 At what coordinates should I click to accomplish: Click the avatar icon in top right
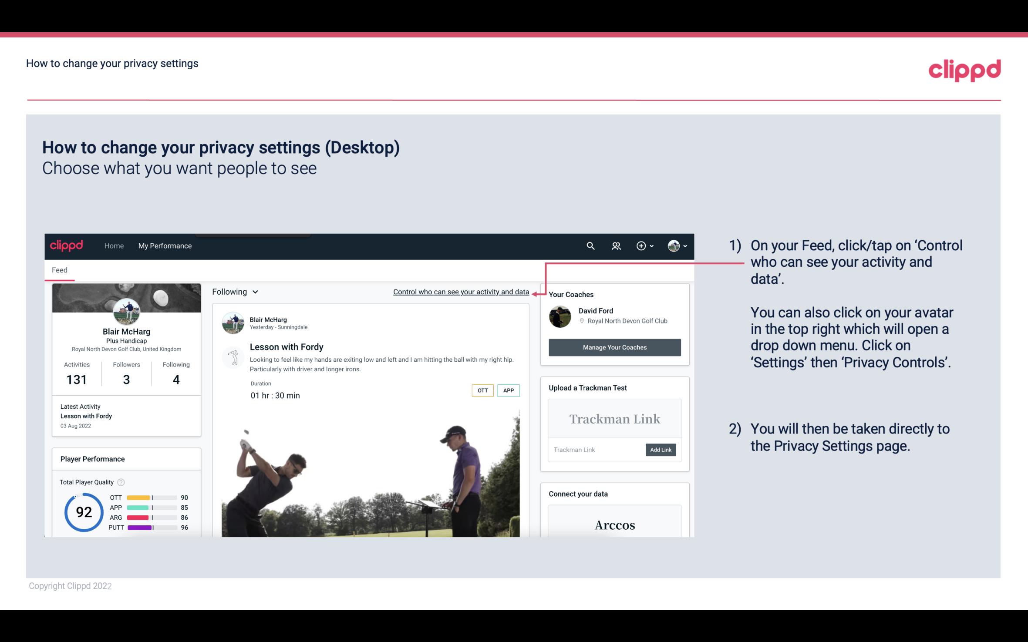[673, 245]
